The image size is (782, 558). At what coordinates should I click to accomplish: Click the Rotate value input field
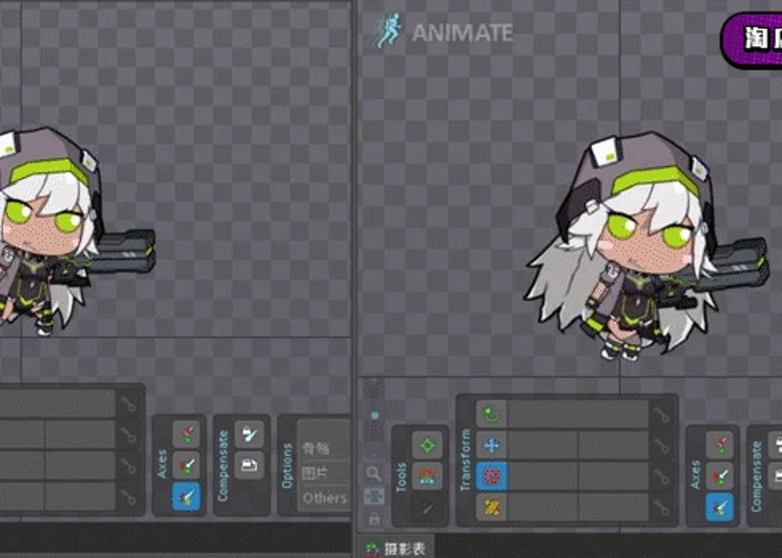point(578,414)
